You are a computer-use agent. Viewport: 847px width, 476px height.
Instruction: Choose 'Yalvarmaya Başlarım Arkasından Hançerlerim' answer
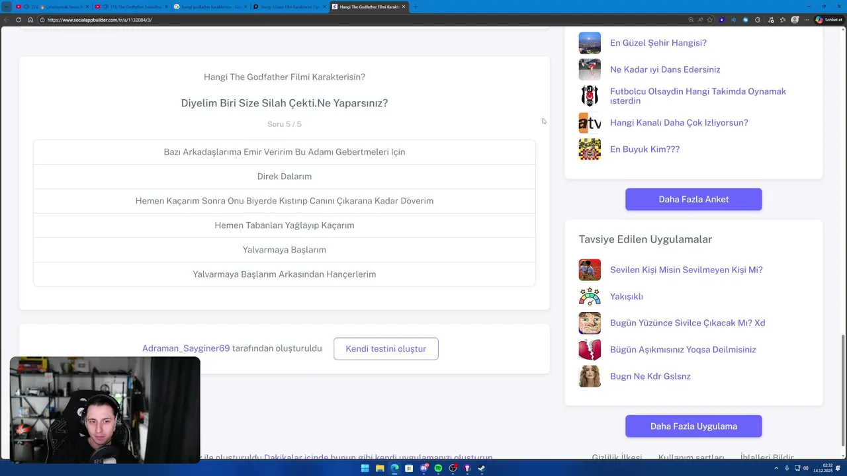click(x=285, y=274)
